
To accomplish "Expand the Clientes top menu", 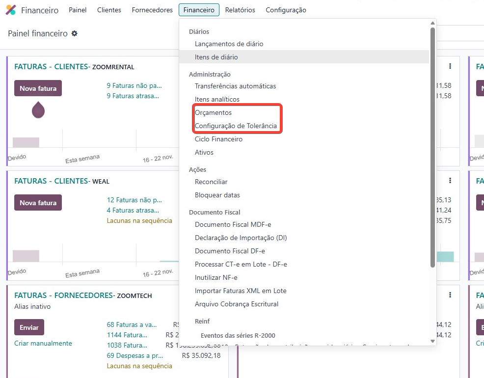I will (109, 10).
